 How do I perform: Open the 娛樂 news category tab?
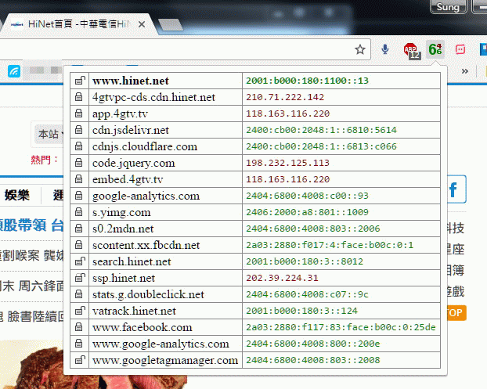17,195
